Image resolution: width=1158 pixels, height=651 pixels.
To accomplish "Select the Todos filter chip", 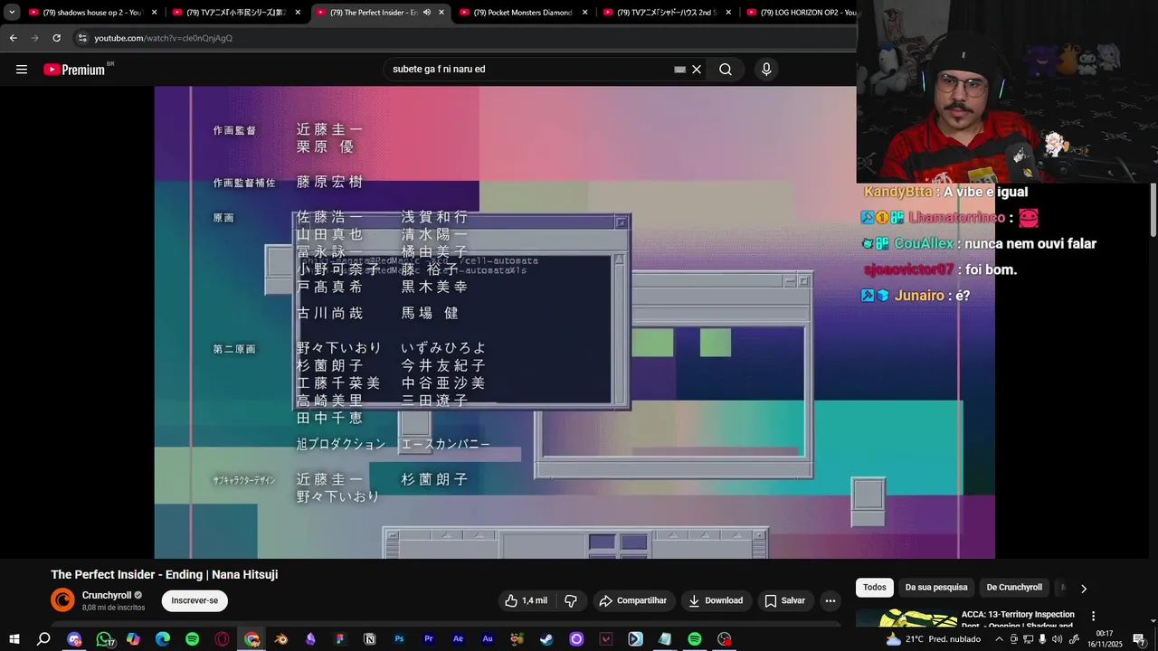I will (x=875, y=588).
